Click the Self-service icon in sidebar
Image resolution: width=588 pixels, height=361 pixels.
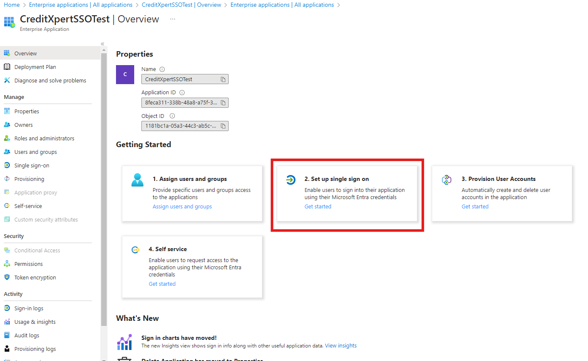(7, 206)
